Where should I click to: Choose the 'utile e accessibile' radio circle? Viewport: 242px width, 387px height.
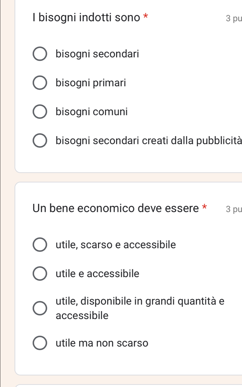click(40, 273)
